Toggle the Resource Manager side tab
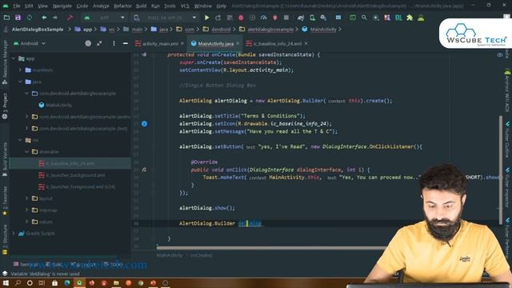This screenshot has width=512, height=288. pos(5,62)
